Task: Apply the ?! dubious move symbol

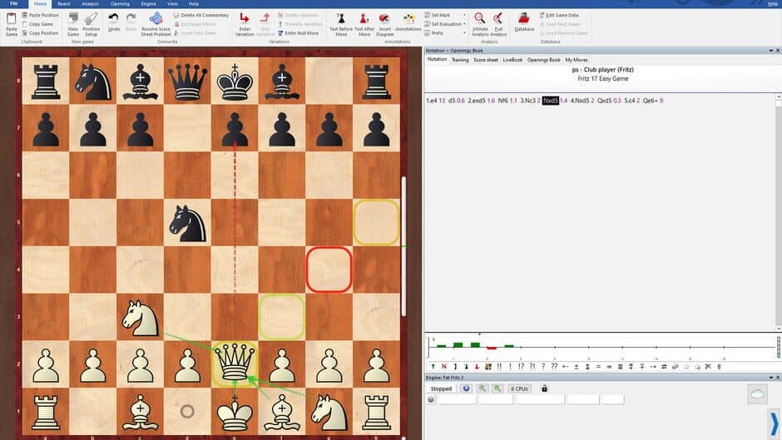Action: click(x=532, y=367)
